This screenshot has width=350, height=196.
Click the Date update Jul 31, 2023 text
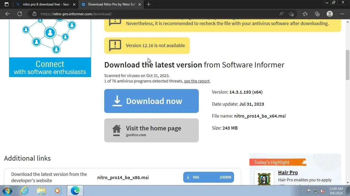point(238,104)
